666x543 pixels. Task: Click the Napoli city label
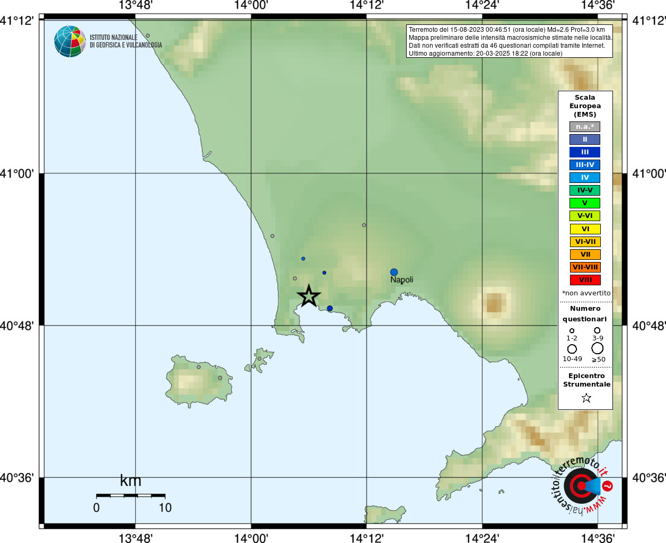(x=401, y=280)
